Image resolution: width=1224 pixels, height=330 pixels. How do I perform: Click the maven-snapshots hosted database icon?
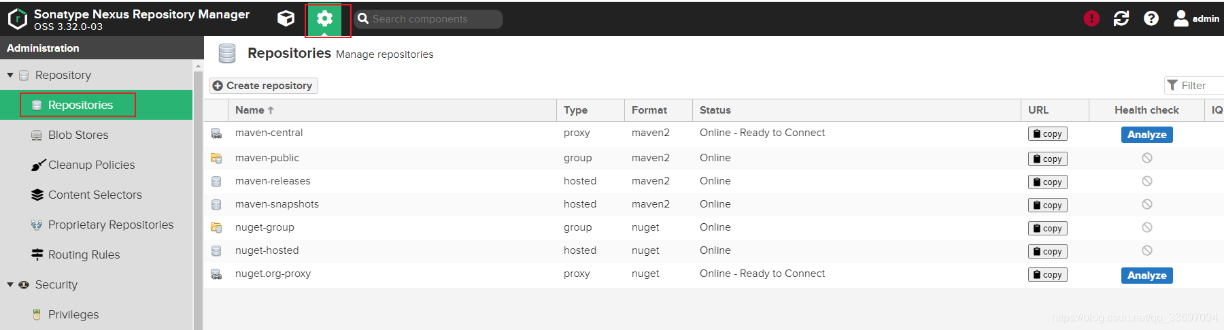pyautogui.click(x=216, y=205)
